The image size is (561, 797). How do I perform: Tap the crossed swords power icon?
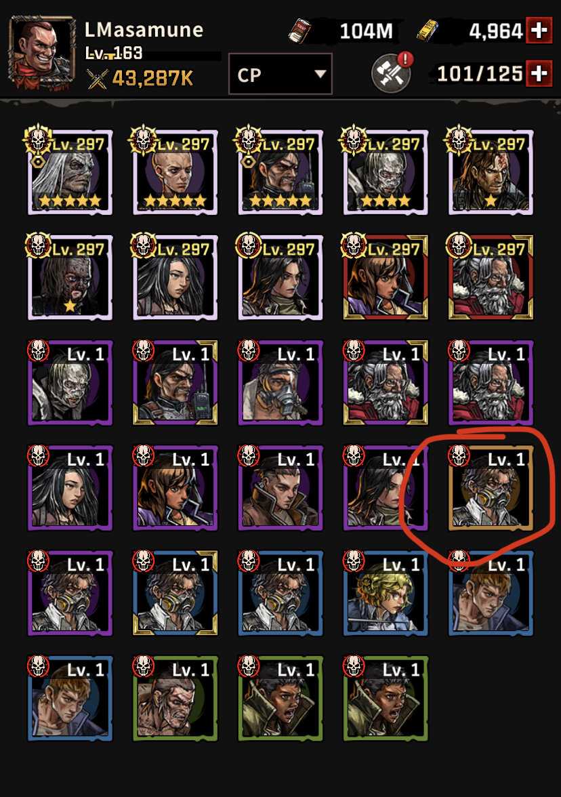(97, 79)
